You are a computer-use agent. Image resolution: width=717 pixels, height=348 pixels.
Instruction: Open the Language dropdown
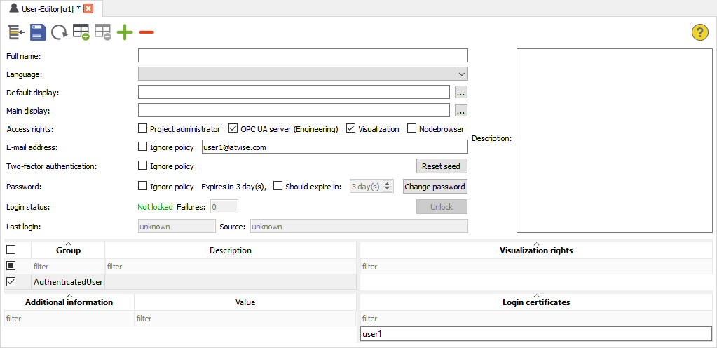pos(303,74)
